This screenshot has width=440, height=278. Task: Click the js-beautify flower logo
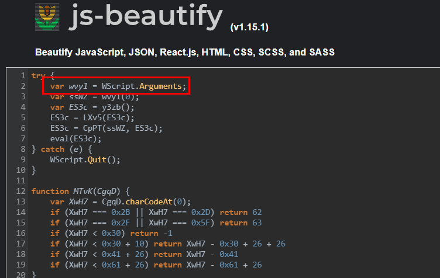pyautogui.click(x=47, y=17)
